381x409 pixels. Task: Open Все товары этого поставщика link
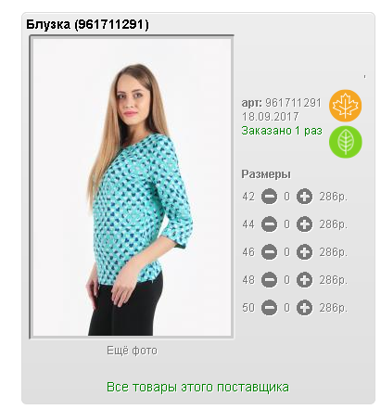click(x=197, y=387)
